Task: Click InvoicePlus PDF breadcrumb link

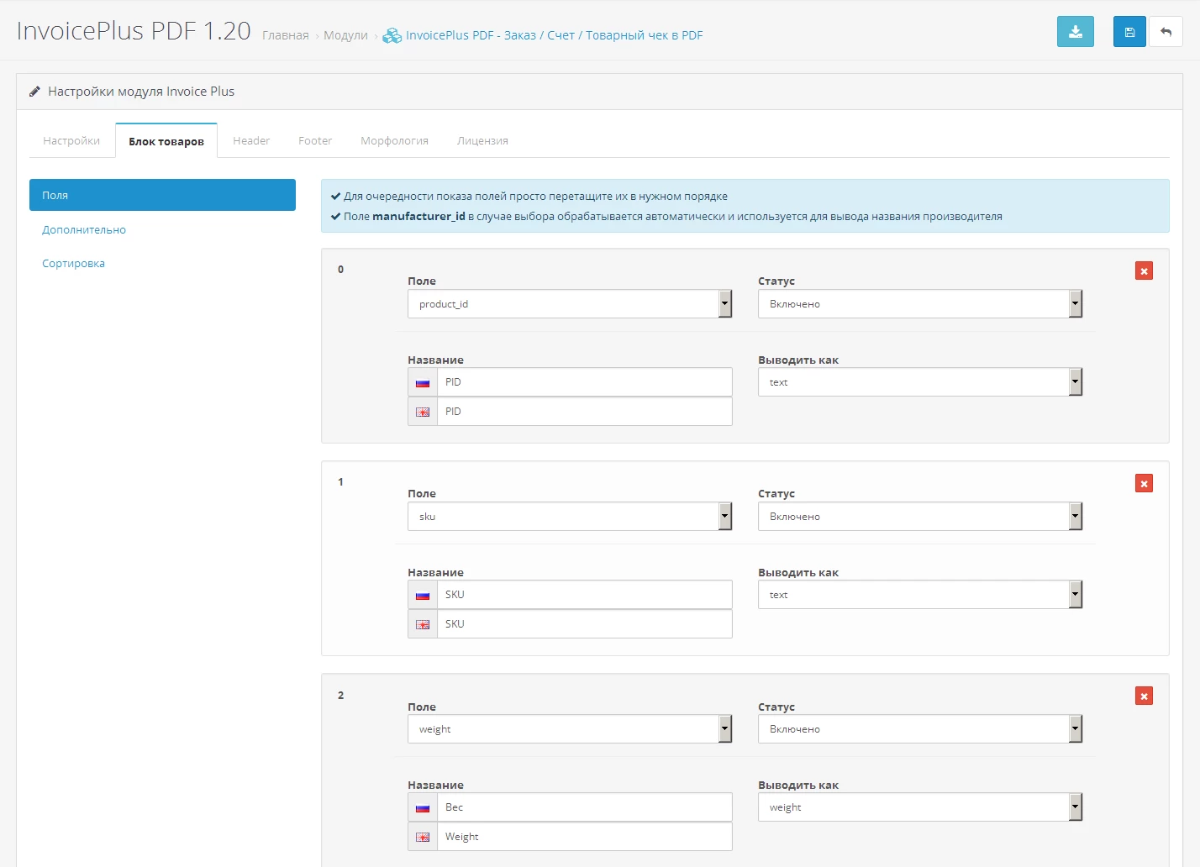Action: (554, 35)
